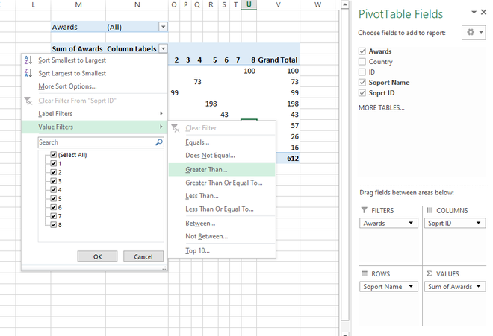Select Between... value filter
493x336 pixels.
(222, 223)
